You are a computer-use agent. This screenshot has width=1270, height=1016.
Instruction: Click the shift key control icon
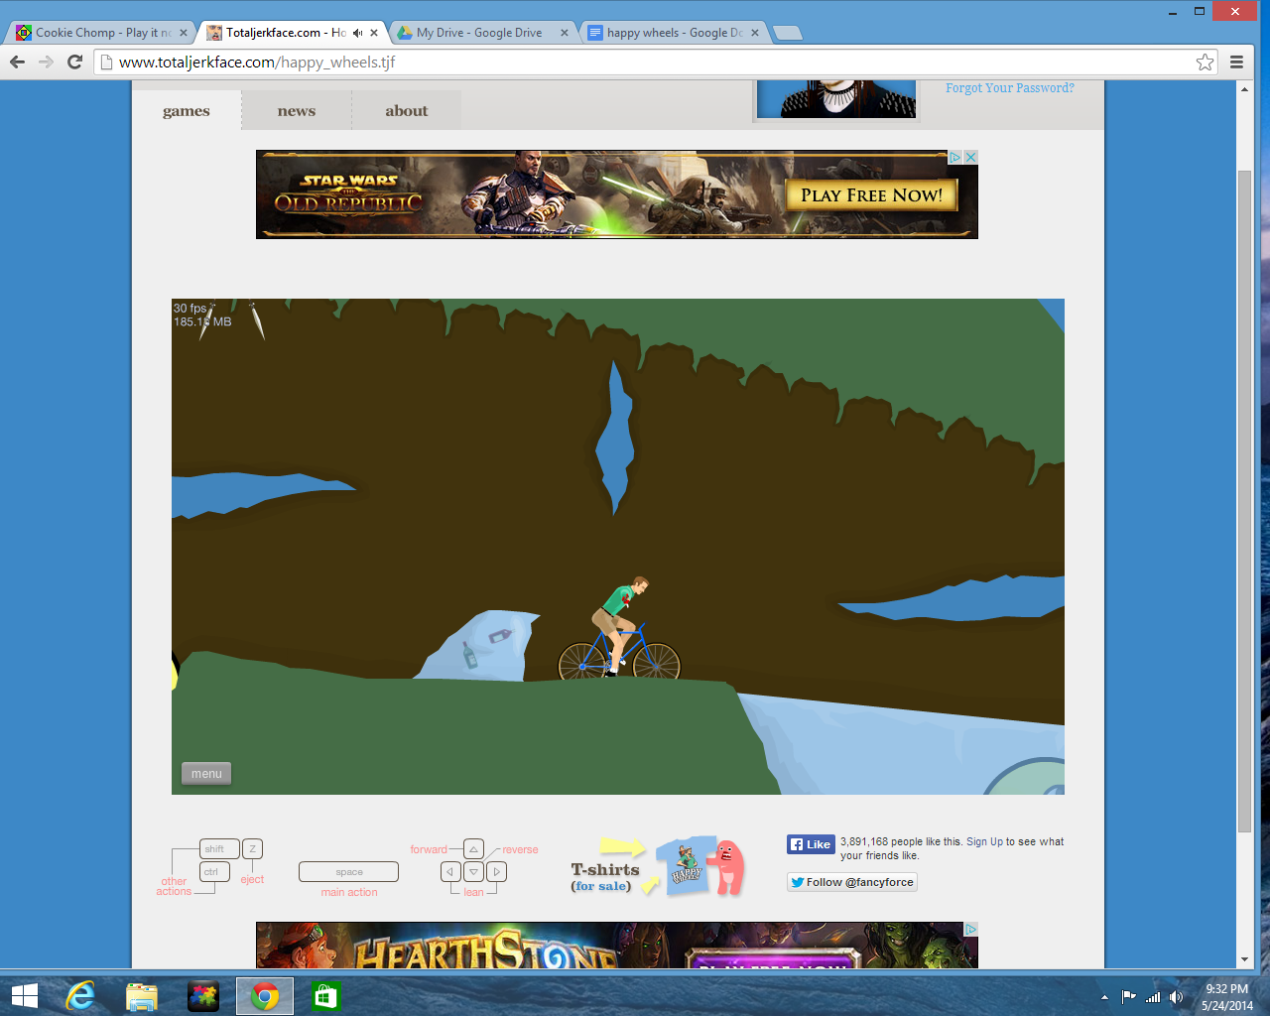(218, 848)
